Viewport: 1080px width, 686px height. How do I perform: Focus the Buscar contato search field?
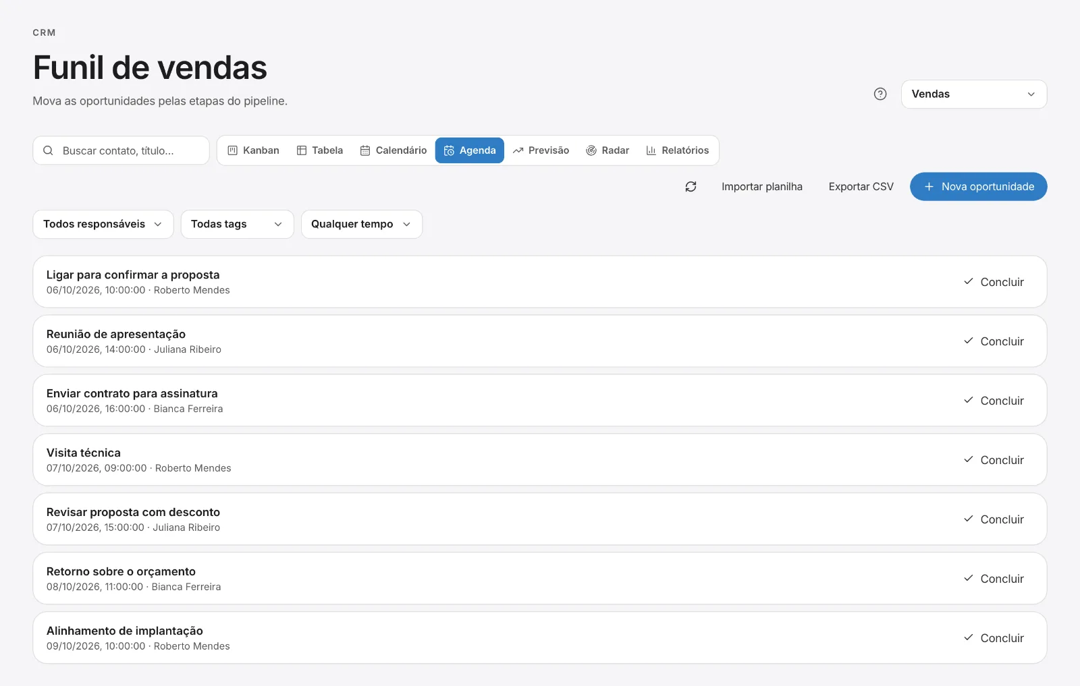pos(121,151)
